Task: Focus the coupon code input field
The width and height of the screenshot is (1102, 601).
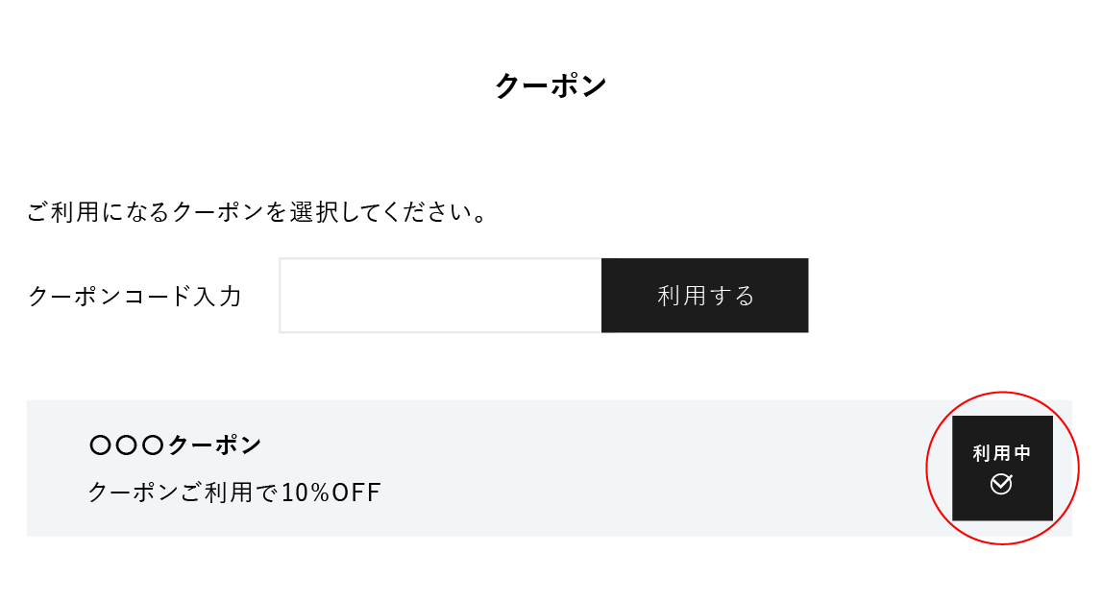Action: click(441, 296)
